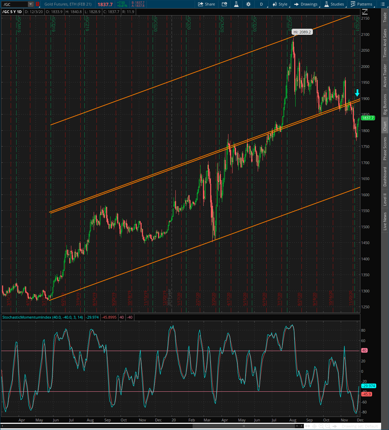This screenshot has height=430, width=389.
Task: Click the scroll left arrow on time axis
Action: (297, 426)
